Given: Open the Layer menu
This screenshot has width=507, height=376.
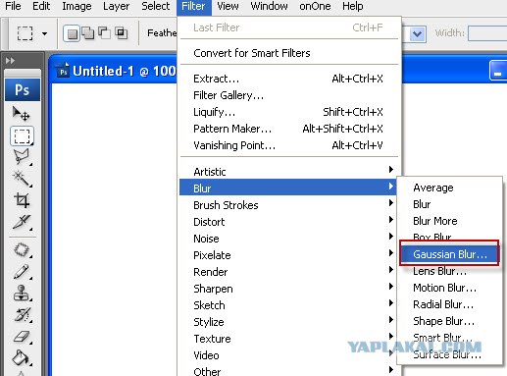Looking at the screenshot, I should [x=116, y=6].
